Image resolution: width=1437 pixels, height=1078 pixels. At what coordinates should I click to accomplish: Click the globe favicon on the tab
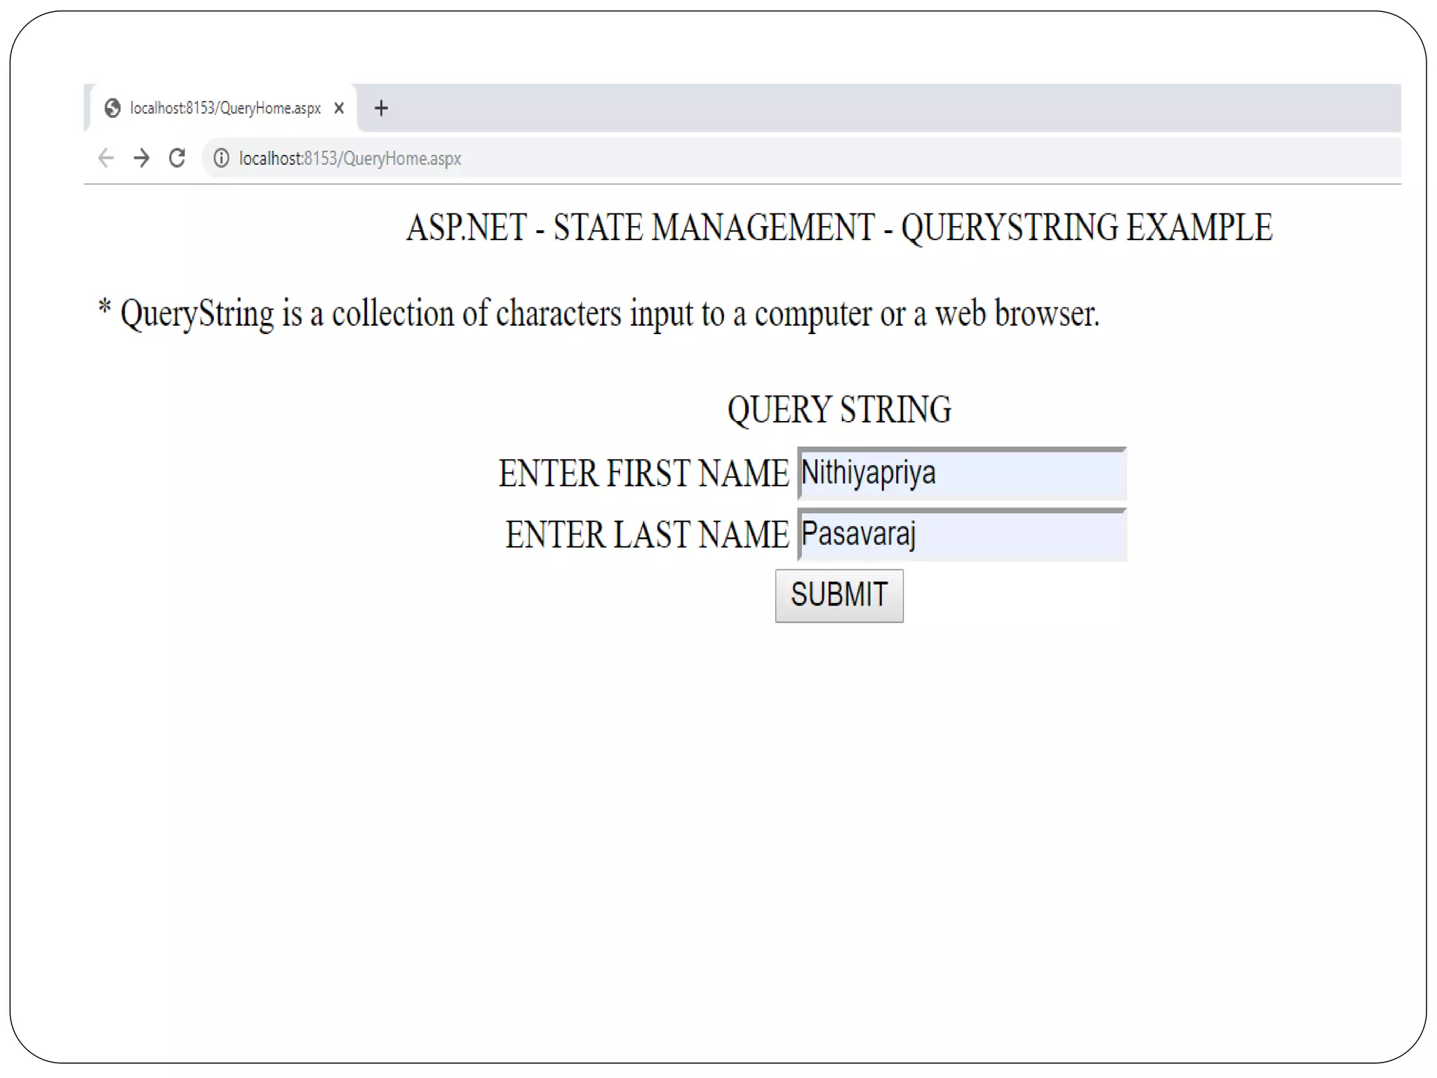point(112,108)
